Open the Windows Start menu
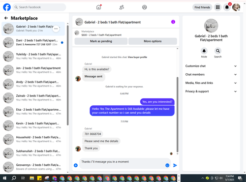Screen dimensions: 246x182 4,178
